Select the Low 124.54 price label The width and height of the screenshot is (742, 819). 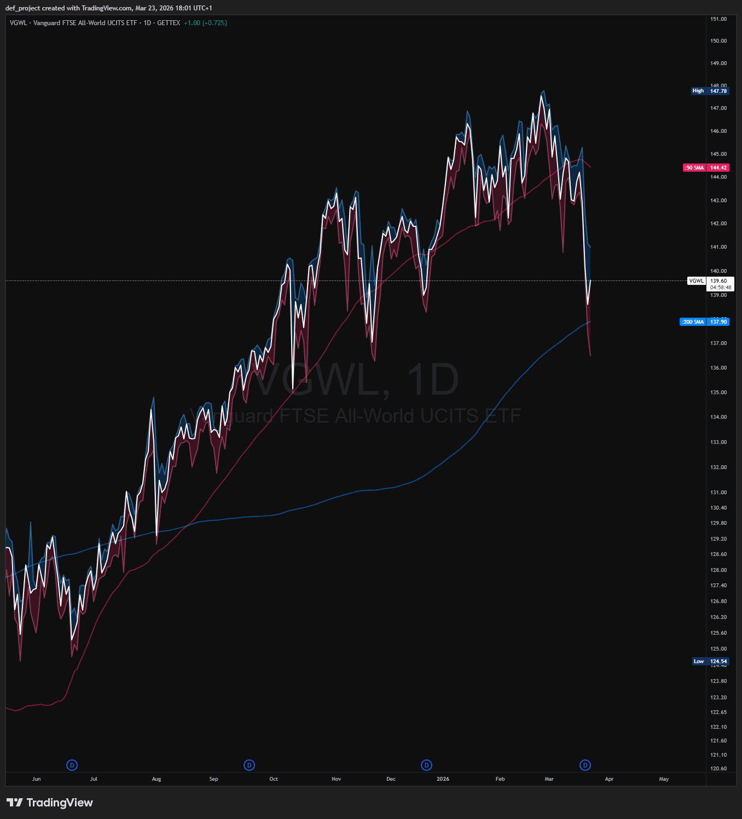710,662
